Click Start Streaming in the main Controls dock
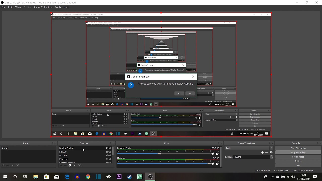The height and width of the screenshot is (181, 322). point(298,148)
